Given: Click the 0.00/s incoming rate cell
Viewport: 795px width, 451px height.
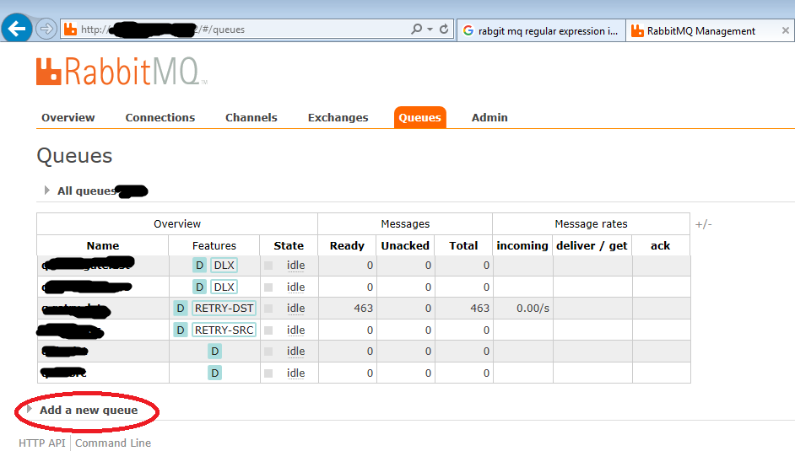Looking at the screenshot, I should point(522,309).
